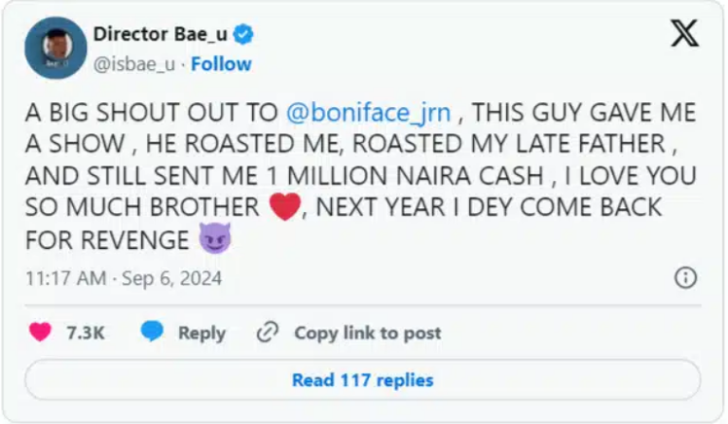Click the Director Bae_u display name
728x424 pixels.
click(160, 35)
